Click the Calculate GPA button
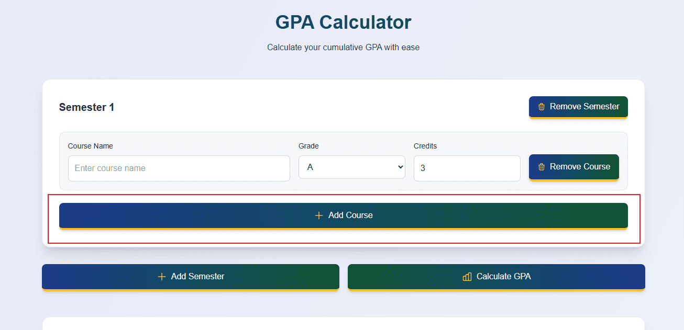The height and width of the screenshot is (330, 684). tap(495, 277)
